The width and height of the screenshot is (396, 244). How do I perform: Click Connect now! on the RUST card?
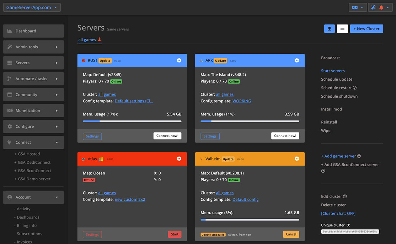click(x=167, y=136)
